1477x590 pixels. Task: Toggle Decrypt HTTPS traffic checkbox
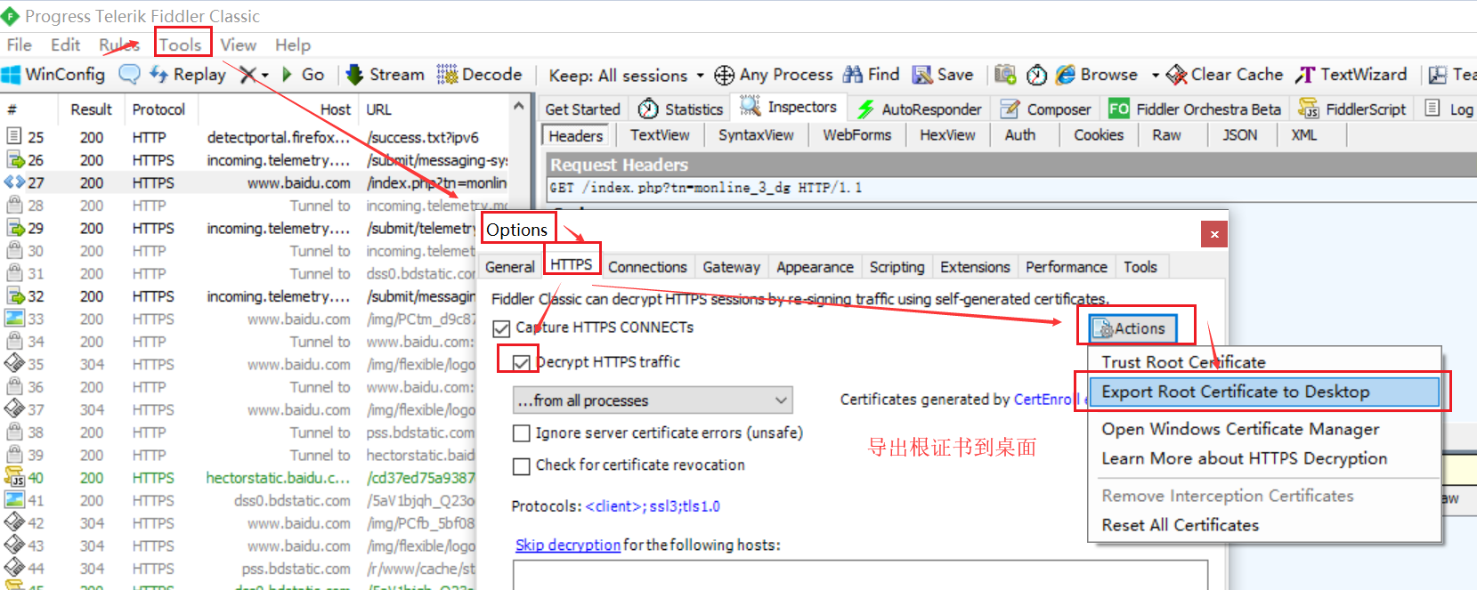pos(522,362)
